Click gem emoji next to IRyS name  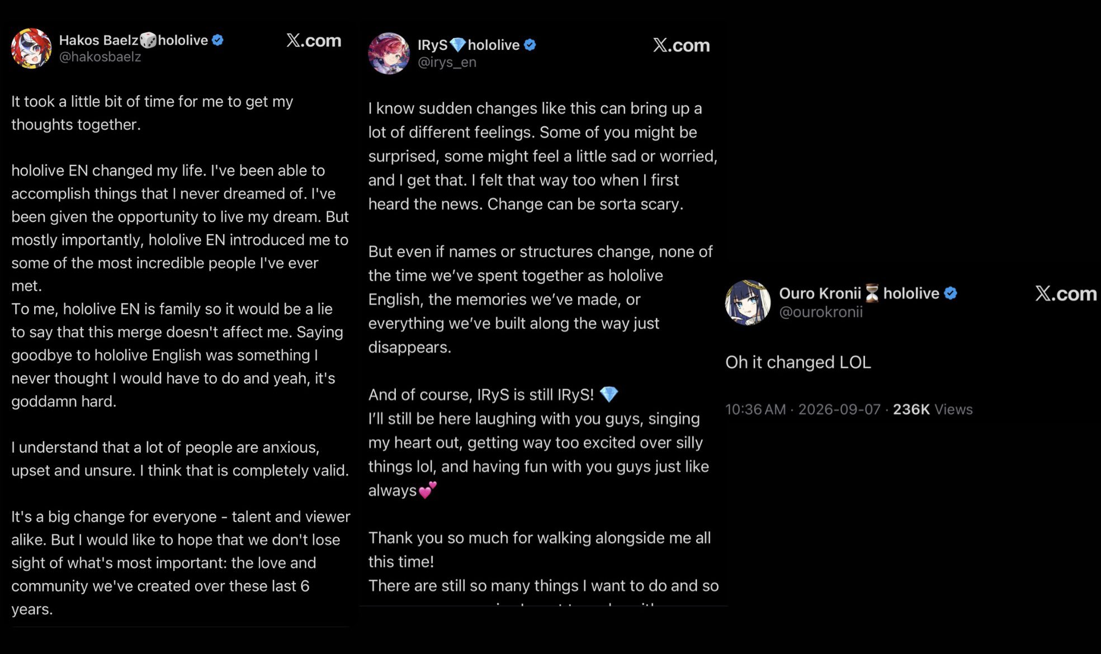click(457, 45)
